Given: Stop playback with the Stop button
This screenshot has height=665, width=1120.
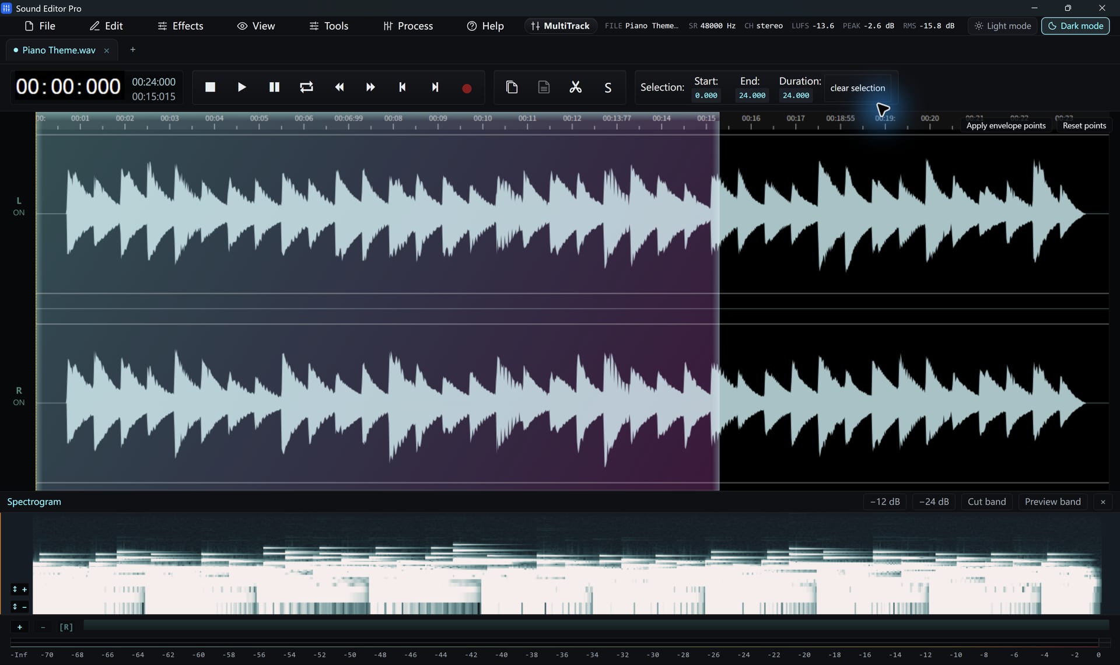Looking at the screenshot, I should tap(210, 87).
